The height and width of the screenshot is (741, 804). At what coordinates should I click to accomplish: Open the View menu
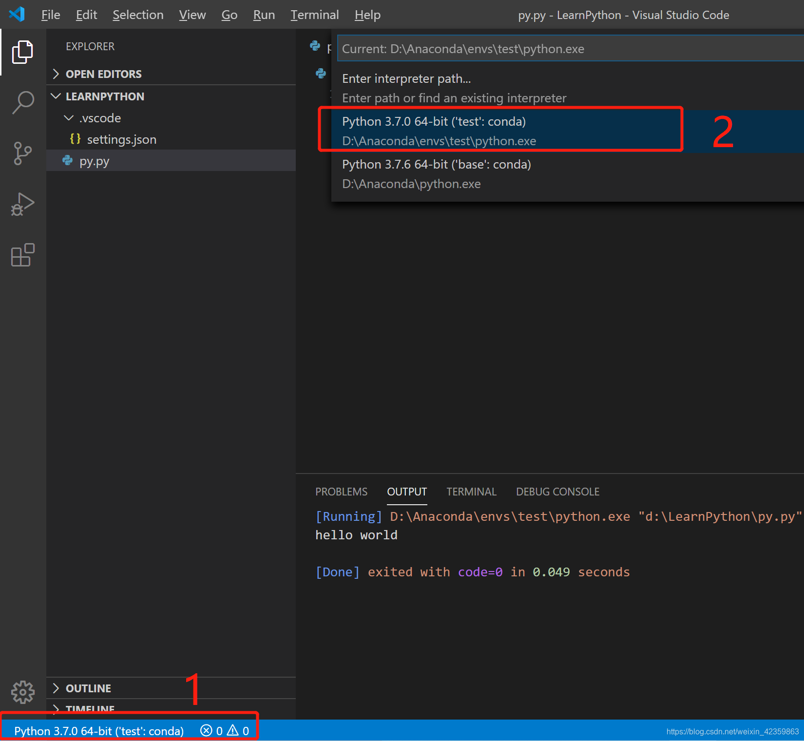click(x=192, y=15)
